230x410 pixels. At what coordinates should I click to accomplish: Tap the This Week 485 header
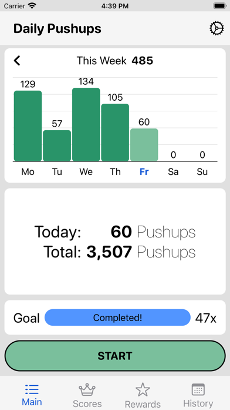[115, 61]
